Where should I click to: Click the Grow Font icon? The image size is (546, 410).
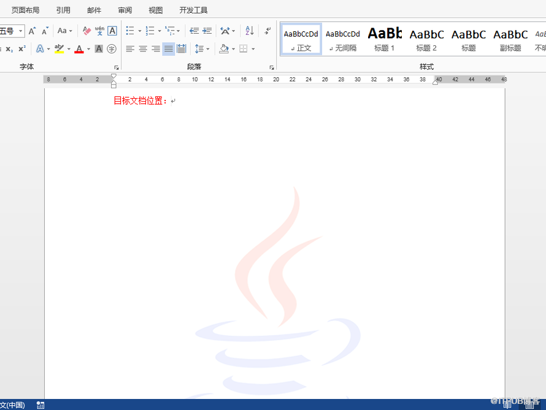pos(32,31)
